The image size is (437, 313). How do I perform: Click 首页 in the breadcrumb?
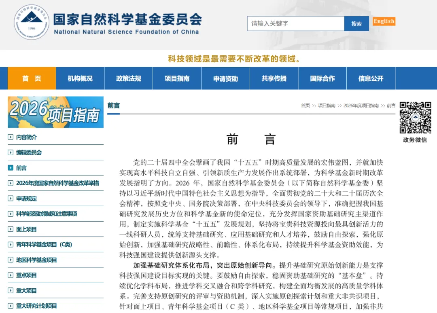(305, 106)
